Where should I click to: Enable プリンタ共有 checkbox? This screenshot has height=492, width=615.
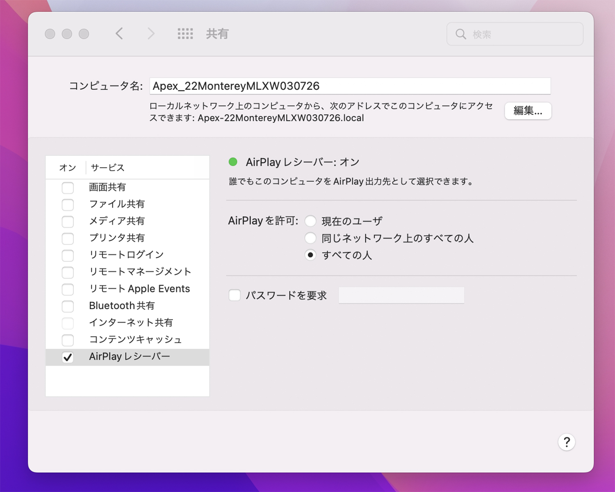(68, 238)
